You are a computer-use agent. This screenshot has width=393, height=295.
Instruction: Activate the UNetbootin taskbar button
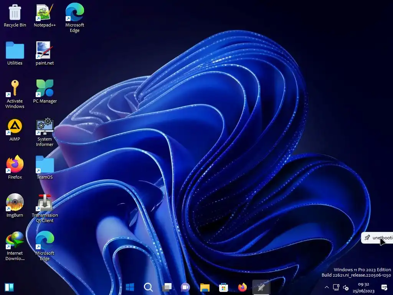261,287
